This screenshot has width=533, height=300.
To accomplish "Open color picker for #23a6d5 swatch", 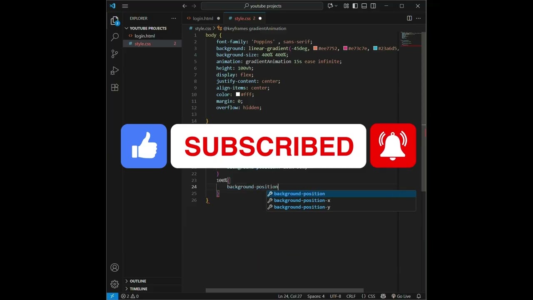I will (375, 48).
